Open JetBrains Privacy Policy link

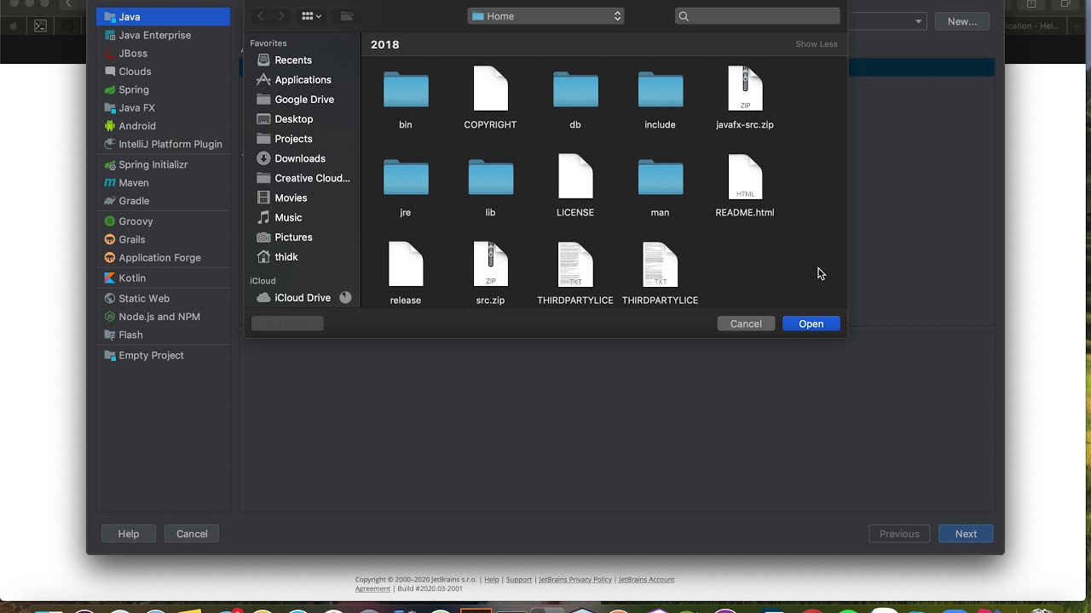click(x=575, y=580)
